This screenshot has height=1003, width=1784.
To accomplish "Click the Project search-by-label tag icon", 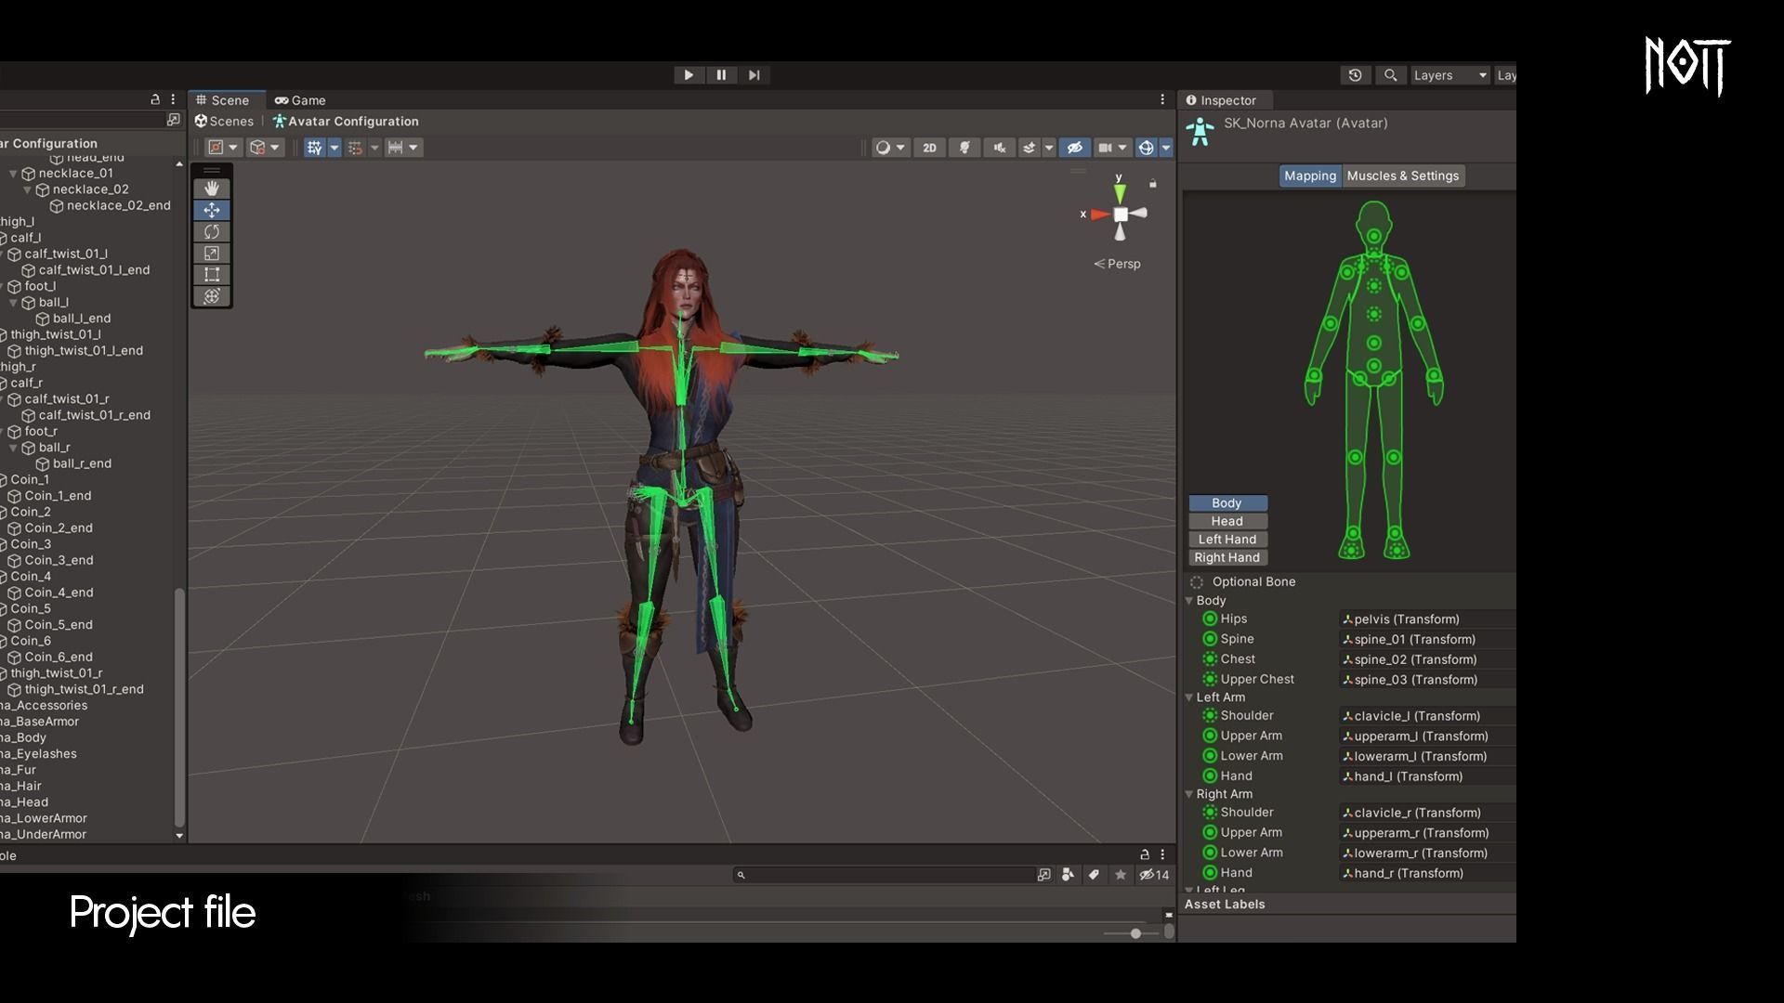I will tap(1094, 875).
